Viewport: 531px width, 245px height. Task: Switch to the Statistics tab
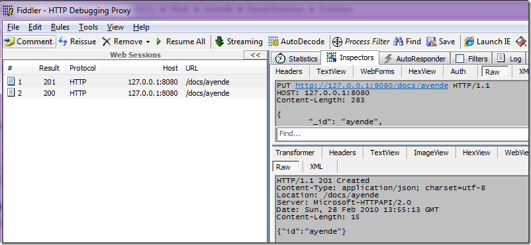click(x=297, y=59)
